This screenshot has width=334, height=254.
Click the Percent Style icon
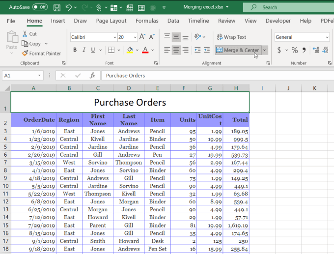click(295, 50)
